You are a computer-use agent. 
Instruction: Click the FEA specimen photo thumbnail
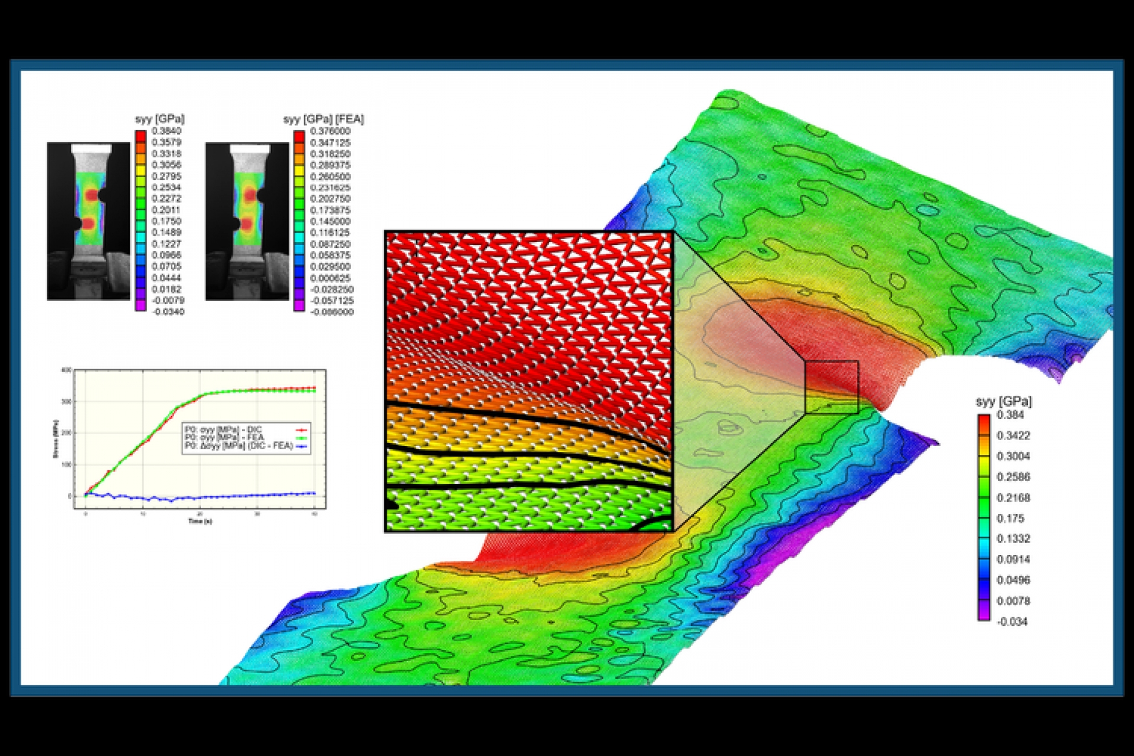[x=247, y=221]
